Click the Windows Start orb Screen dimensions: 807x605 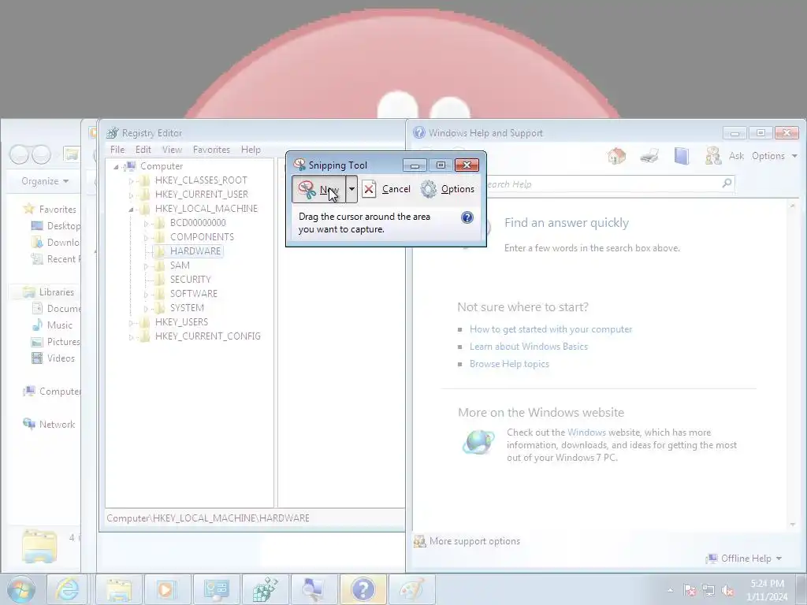tap(21, 589)
